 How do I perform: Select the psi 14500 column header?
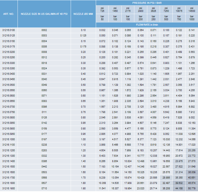click(x=192, y=10)
